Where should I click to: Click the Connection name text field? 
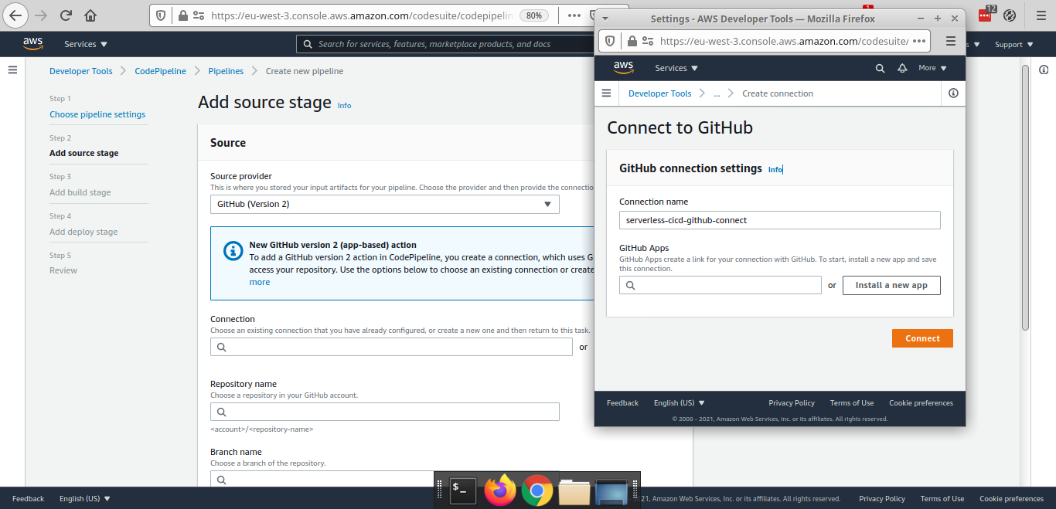point(779,220)
